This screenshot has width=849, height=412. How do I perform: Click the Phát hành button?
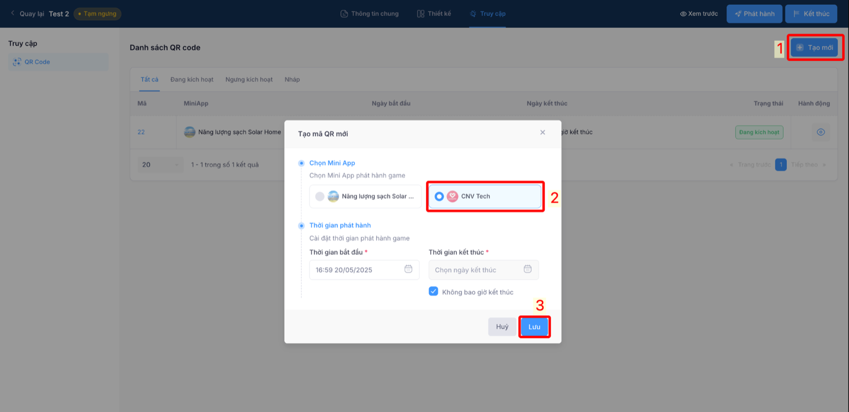(x=755, y=14)
